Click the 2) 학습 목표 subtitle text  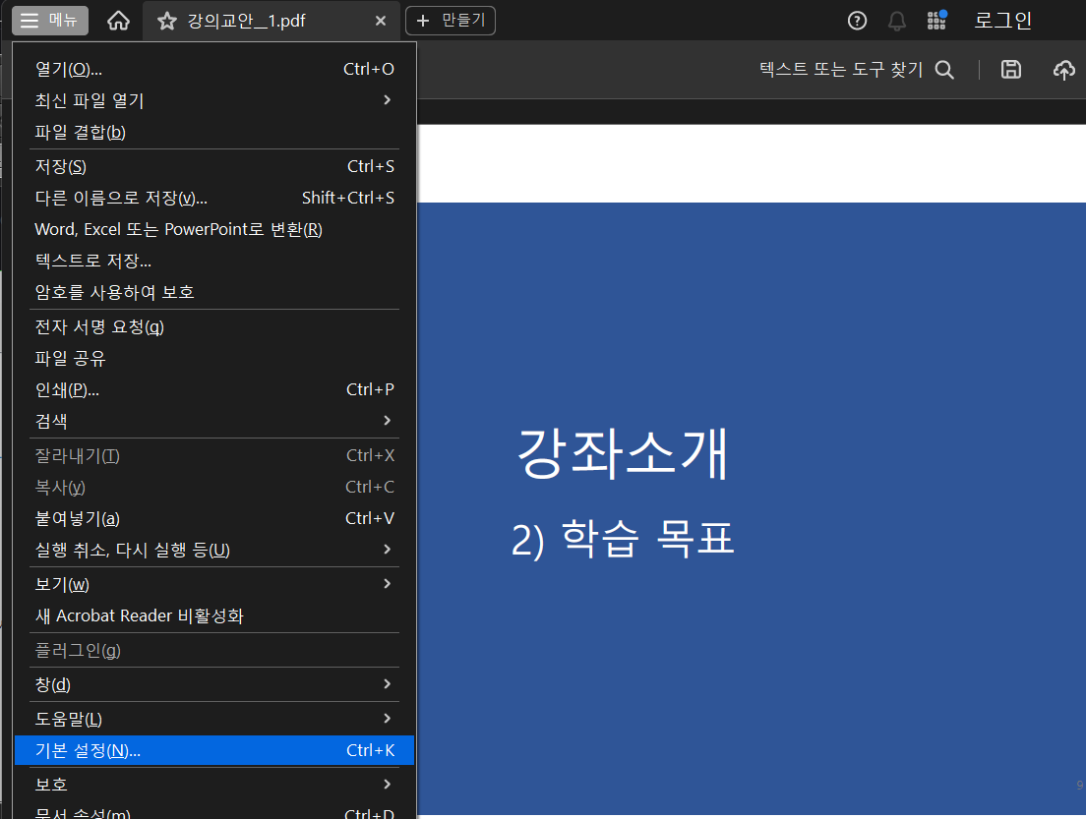point(623,539)
